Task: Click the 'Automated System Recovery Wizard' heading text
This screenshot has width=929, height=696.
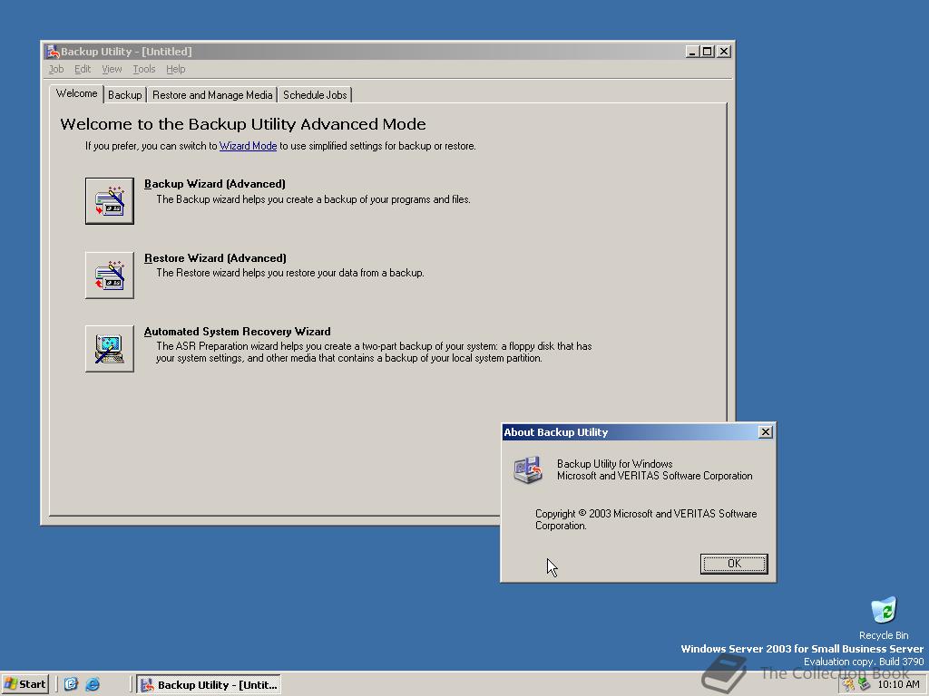Action: (237, 332)
